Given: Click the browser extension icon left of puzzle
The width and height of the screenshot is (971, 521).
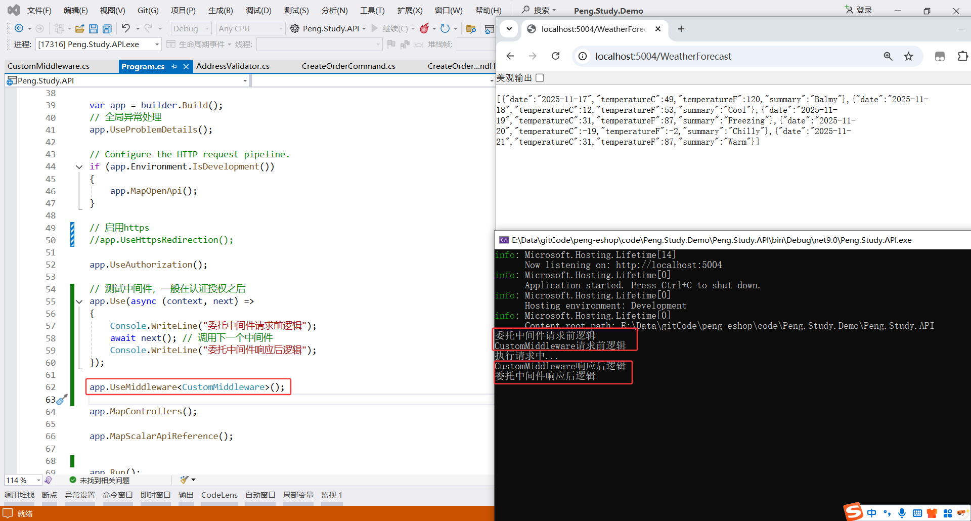Looking at the screenshot, I should pos(940,56).
